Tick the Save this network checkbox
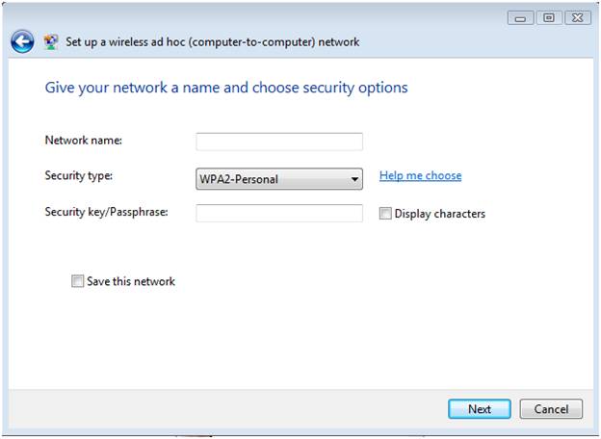The image size is (601, 439). coord(77,281)
